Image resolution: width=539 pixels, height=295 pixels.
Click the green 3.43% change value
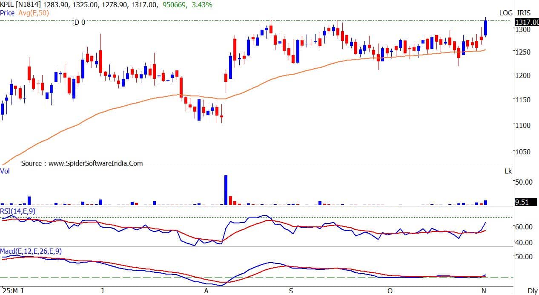[x=204, y=5]
